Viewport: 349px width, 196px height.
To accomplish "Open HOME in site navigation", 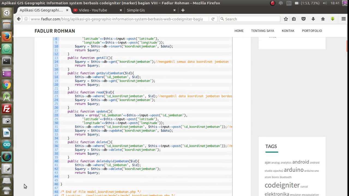I will click(x=239, y=31).
